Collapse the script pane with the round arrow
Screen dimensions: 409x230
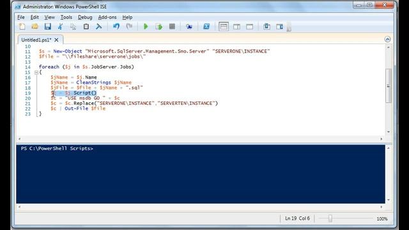click(387, 39)
